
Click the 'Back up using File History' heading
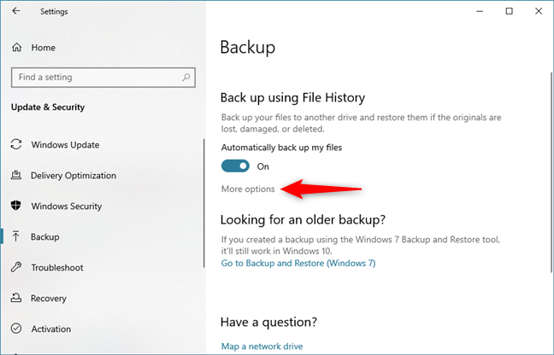[x=292, y=97]
